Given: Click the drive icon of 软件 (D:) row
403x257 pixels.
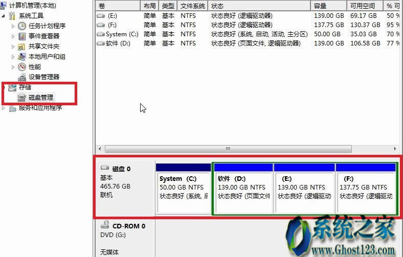Looking at the screenshot, I should pos(101,43).
